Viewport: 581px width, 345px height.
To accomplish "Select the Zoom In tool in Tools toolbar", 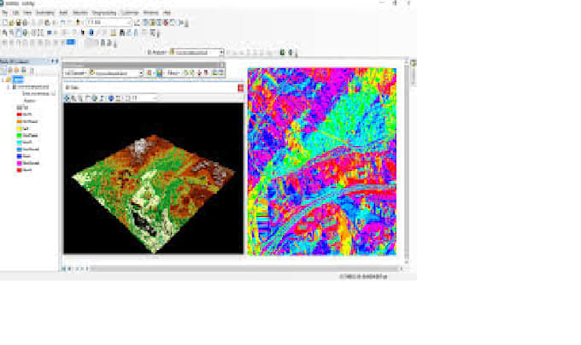I will 5,33.
